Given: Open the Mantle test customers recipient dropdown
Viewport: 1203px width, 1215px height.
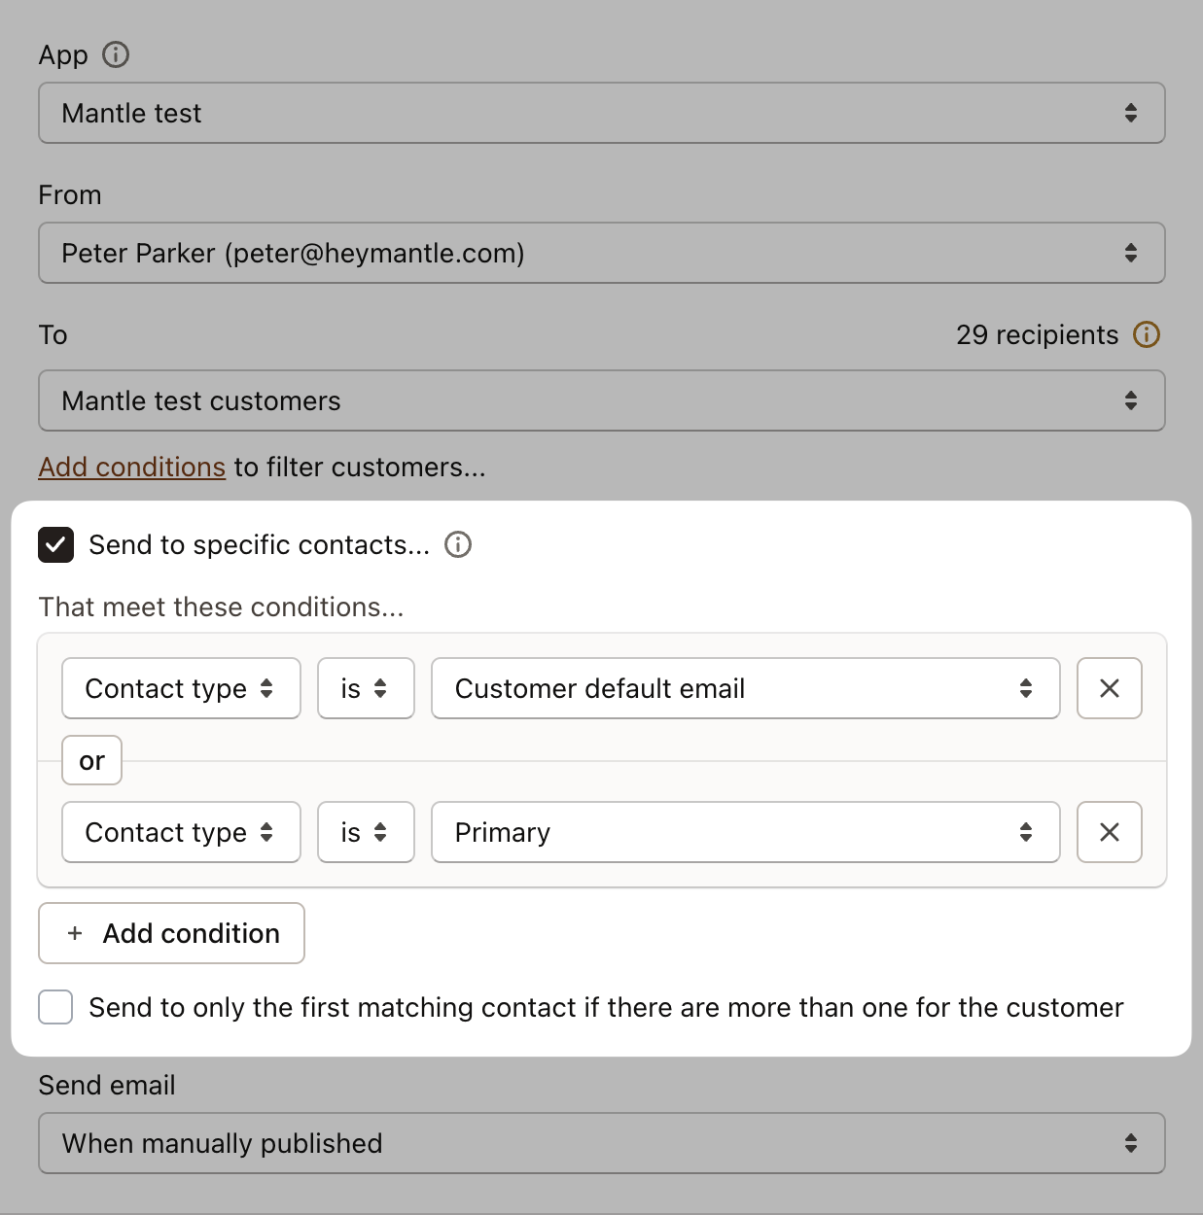Looking at the screenshot, I should point(601,400).
